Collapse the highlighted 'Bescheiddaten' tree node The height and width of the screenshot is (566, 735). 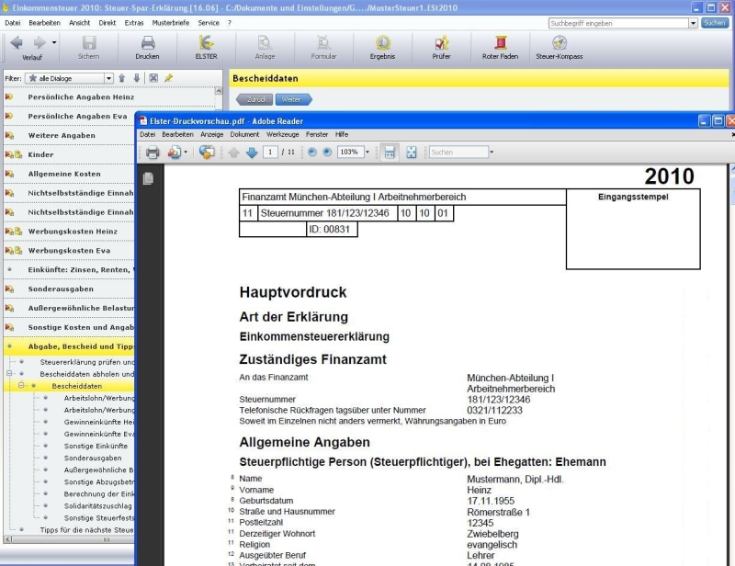click(x=21, y=386)
